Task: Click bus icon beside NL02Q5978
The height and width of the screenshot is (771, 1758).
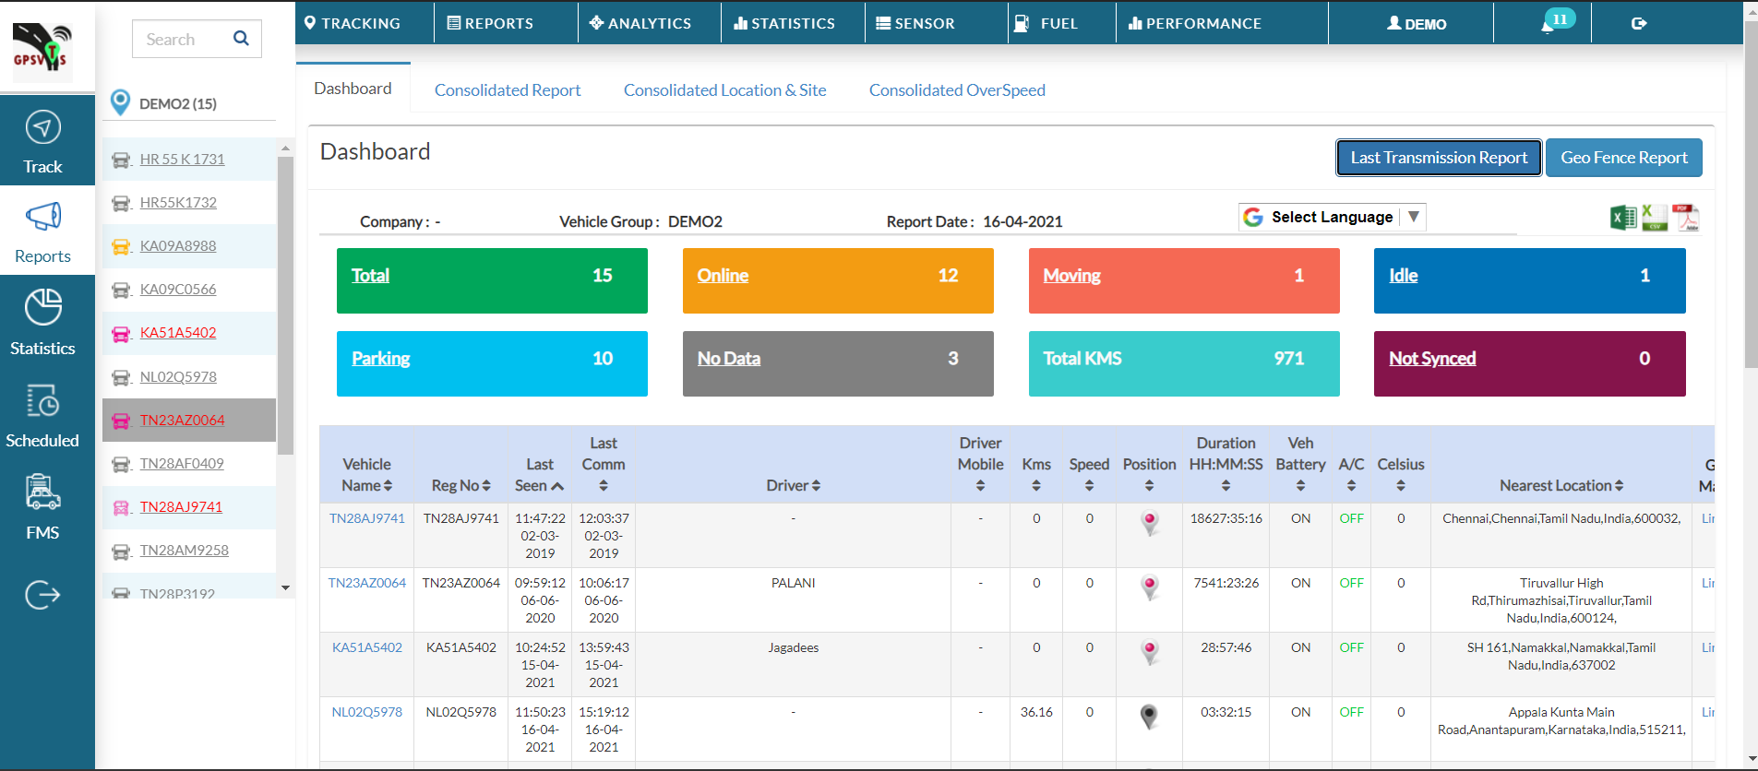Action: [121, 377]
